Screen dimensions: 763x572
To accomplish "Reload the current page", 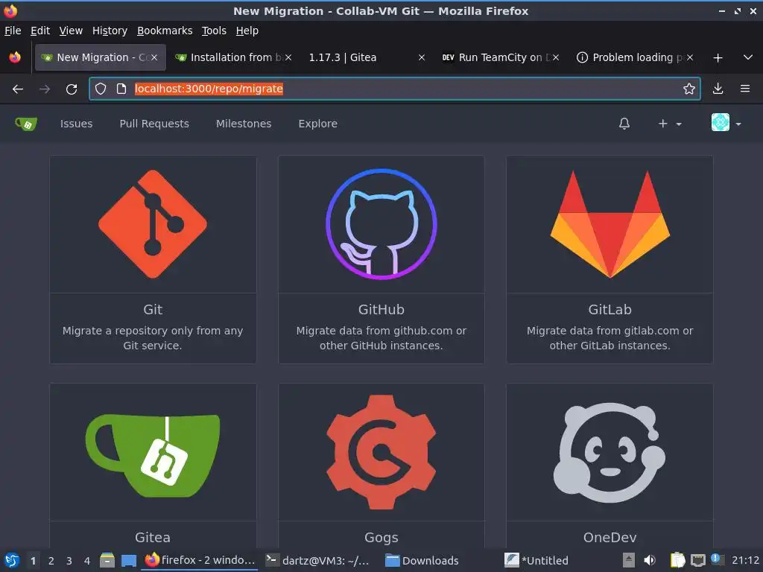I will pyautogui.click(x=72, y=89).
